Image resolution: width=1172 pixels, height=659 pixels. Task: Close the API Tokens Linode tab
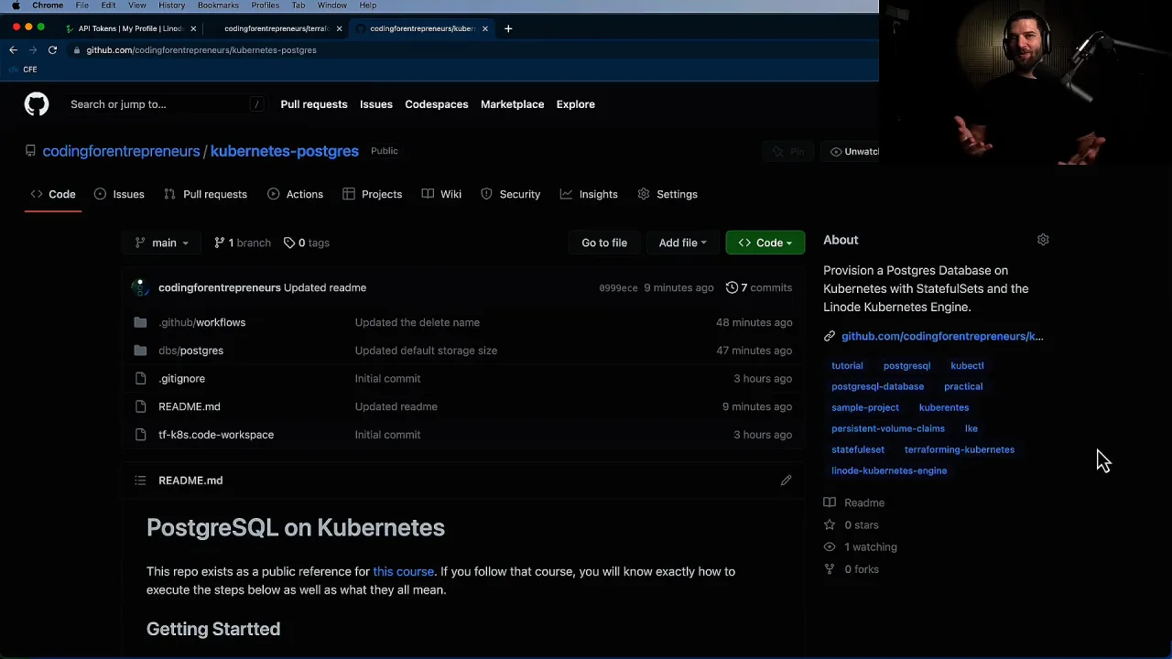pyautogui.click(x=193, y=28)
